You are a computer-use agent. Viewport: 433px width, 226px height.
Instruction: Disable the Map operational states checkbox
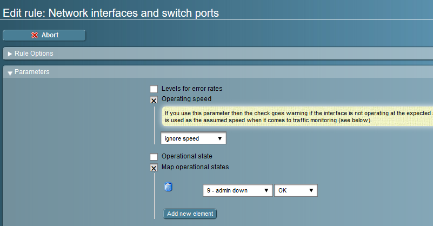point(154,168)
